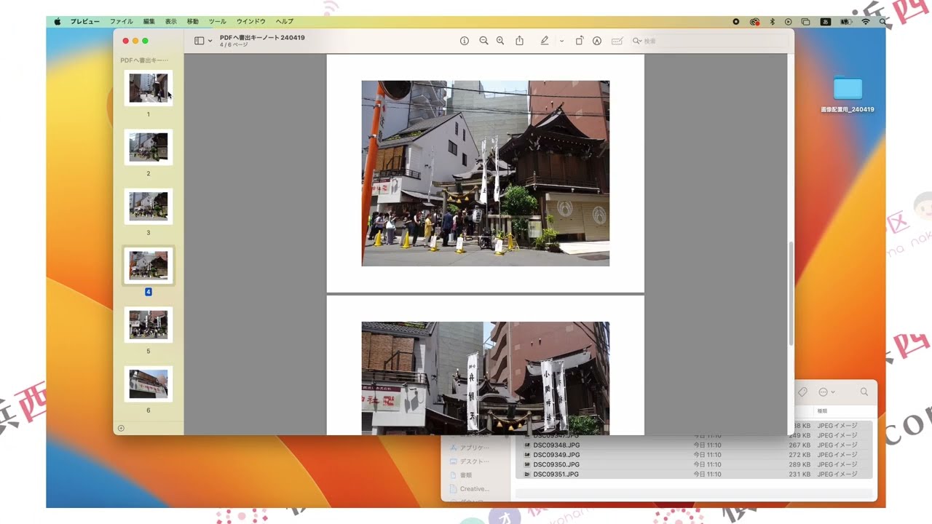Click the Bluetooth status icon
This screenshot has width=932, height=524.
click(773, 22)
